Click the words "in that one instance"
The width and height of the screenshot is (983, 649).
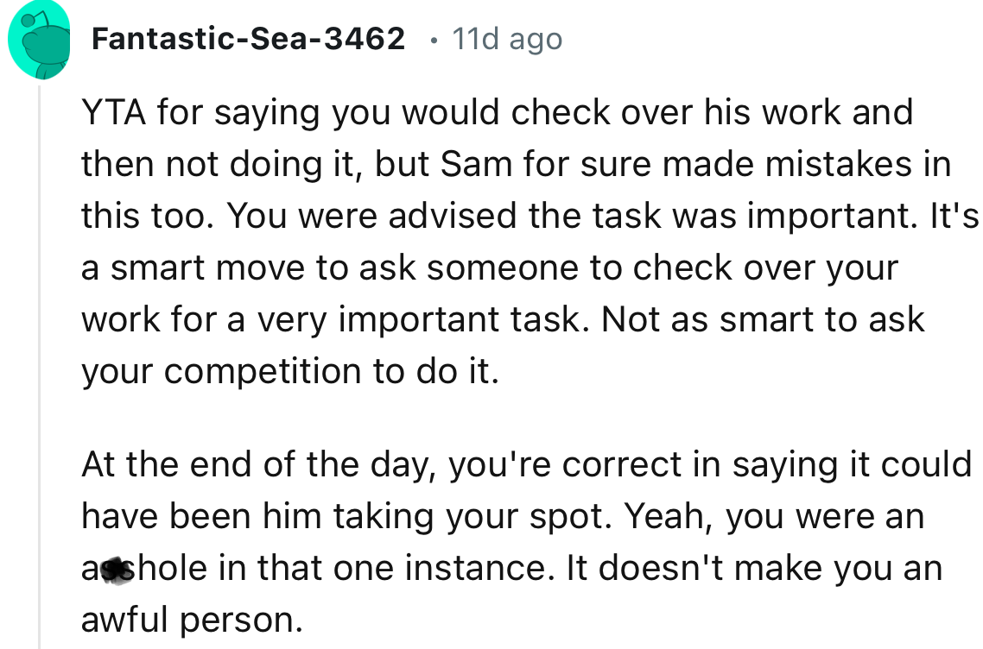[378, 570]
